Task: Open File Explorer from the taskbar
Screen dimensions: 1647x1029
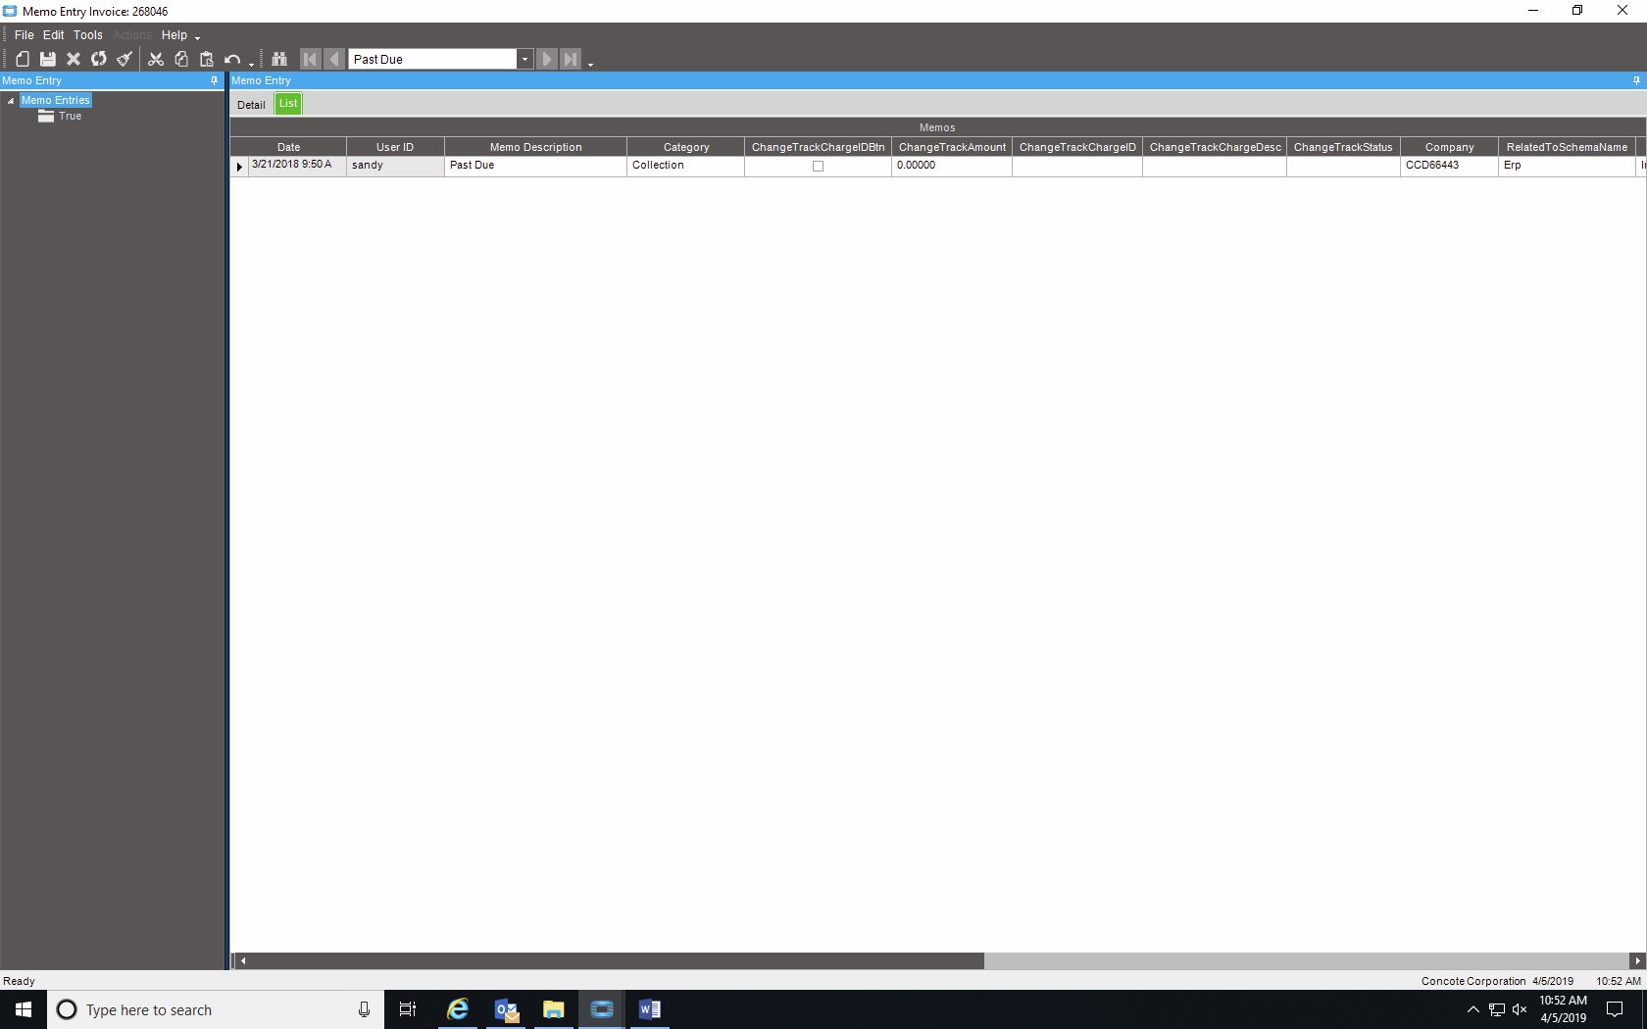Action: click(554, 1009)
